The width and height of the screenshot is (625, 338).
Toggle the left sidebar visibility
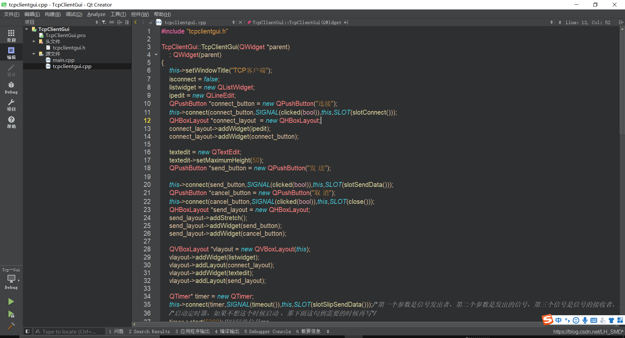28,331
